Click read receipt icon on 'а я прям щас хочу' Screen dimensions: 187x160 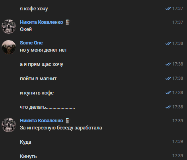[168, 64]
